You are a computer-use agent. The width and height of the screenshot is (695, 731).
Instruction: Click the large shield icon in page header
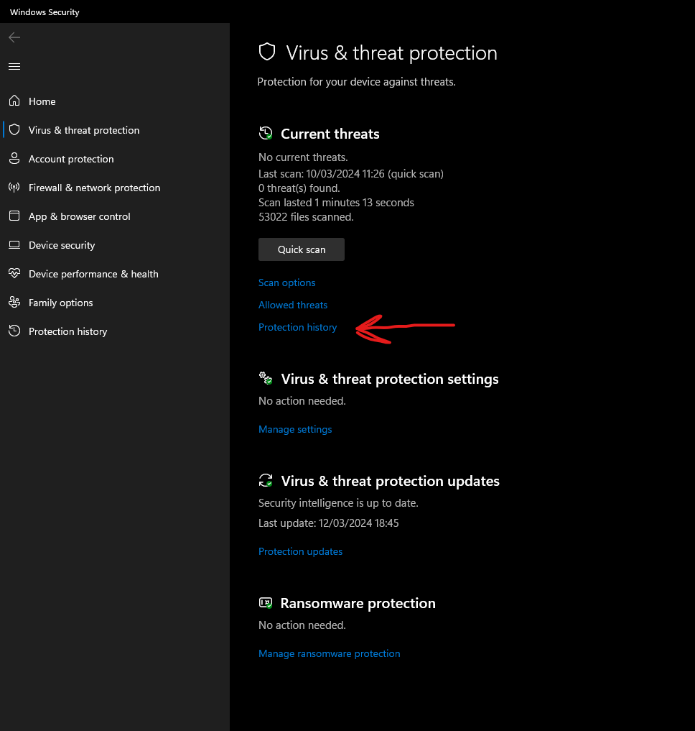pos(267,52)
